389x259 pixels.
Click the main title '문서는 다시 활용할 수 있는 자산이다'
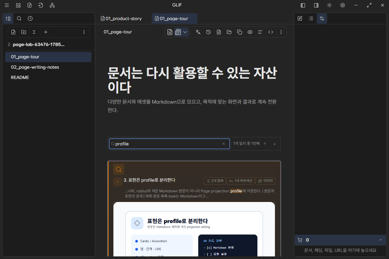pos(192,80)
